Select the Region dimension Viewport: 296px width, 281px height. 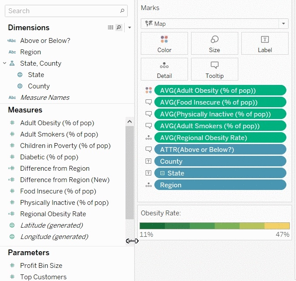(x=31, y=52)
